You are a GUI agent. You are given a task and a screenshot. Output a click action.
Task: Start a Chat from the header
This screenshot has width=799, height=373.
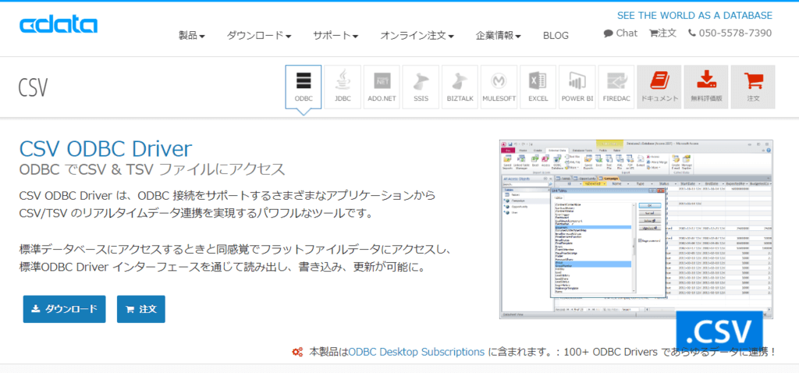click(620, 33)
